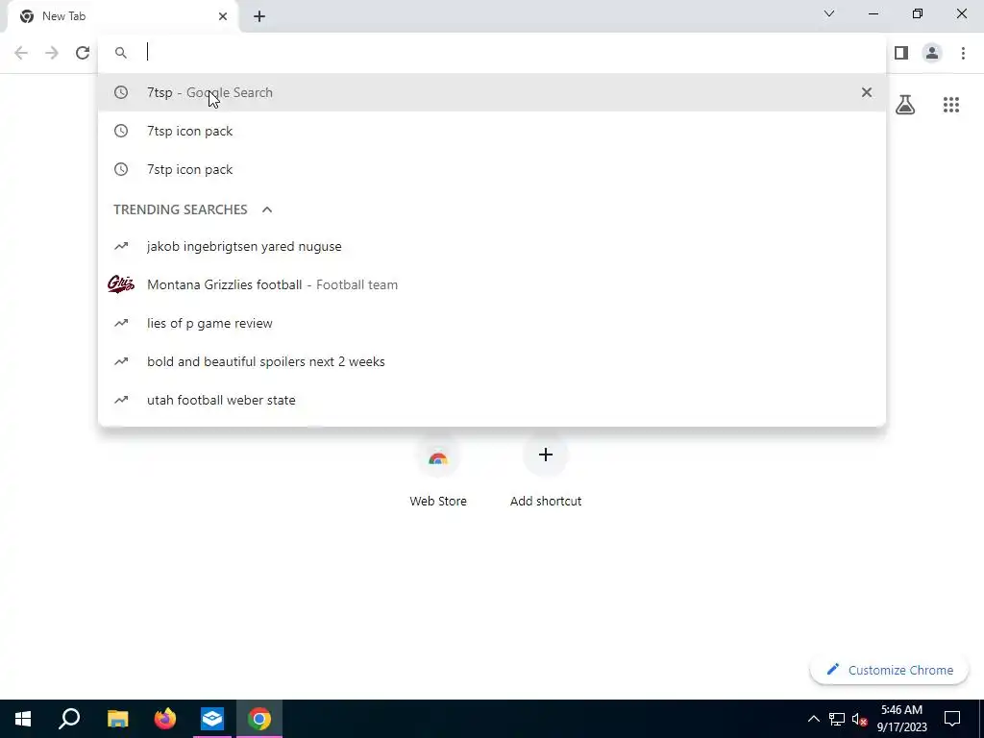Screen dimensions: 984x738
Task: Click the Montana Grizzlies logo icon
Action: (x=121, y=284)
